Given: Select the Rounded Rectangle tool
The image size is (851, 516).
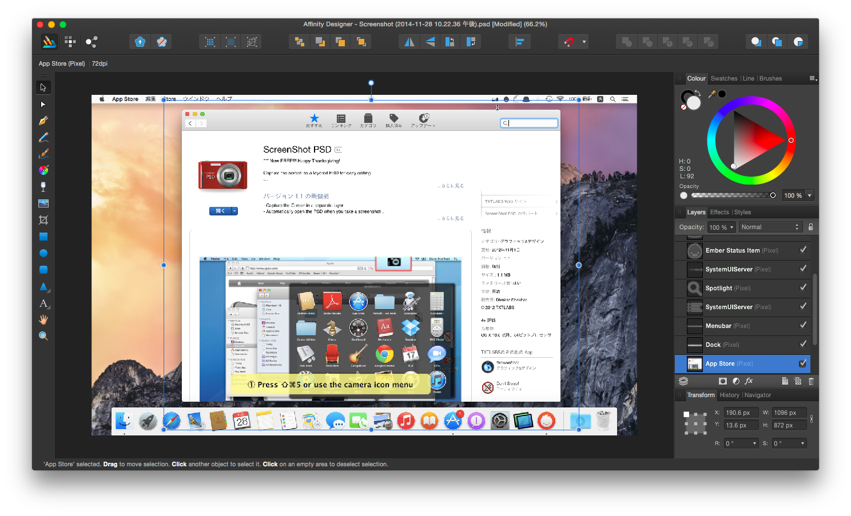Looking at the screenshot, I should pos(43,270).
